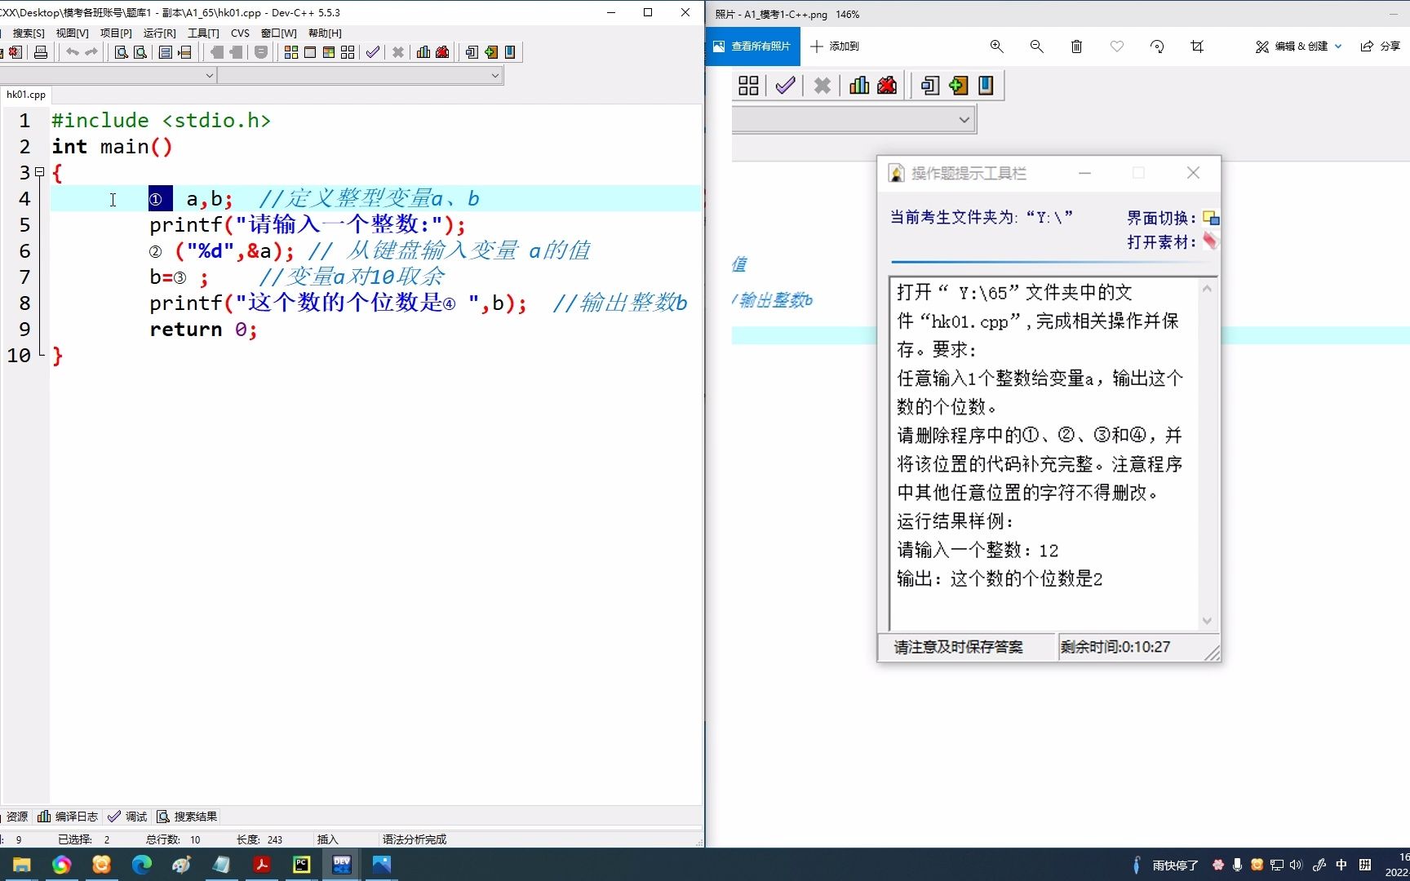Click the Toggle Comment toolbar icon
The width and height of the screenshot is (1410, 881).
point(261,52)
